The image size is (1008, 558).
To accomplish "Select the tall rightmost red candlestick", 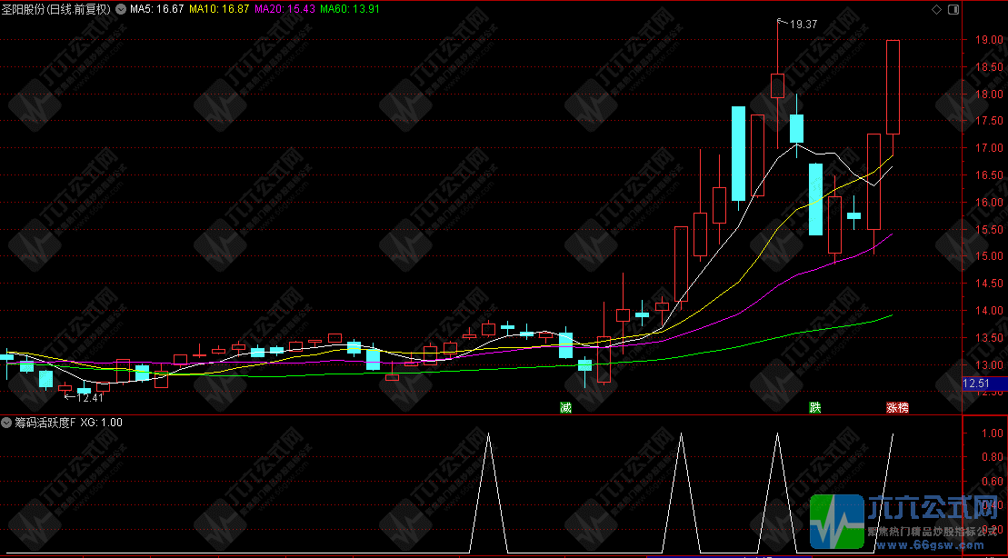I will pyautogui.click(x=893, y=87).
